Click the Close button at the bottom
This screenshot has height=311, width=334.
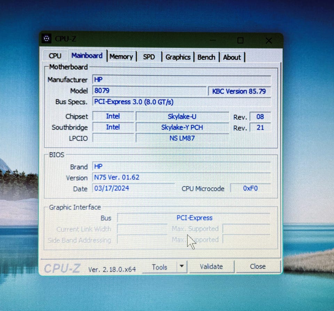pos(258,266)
